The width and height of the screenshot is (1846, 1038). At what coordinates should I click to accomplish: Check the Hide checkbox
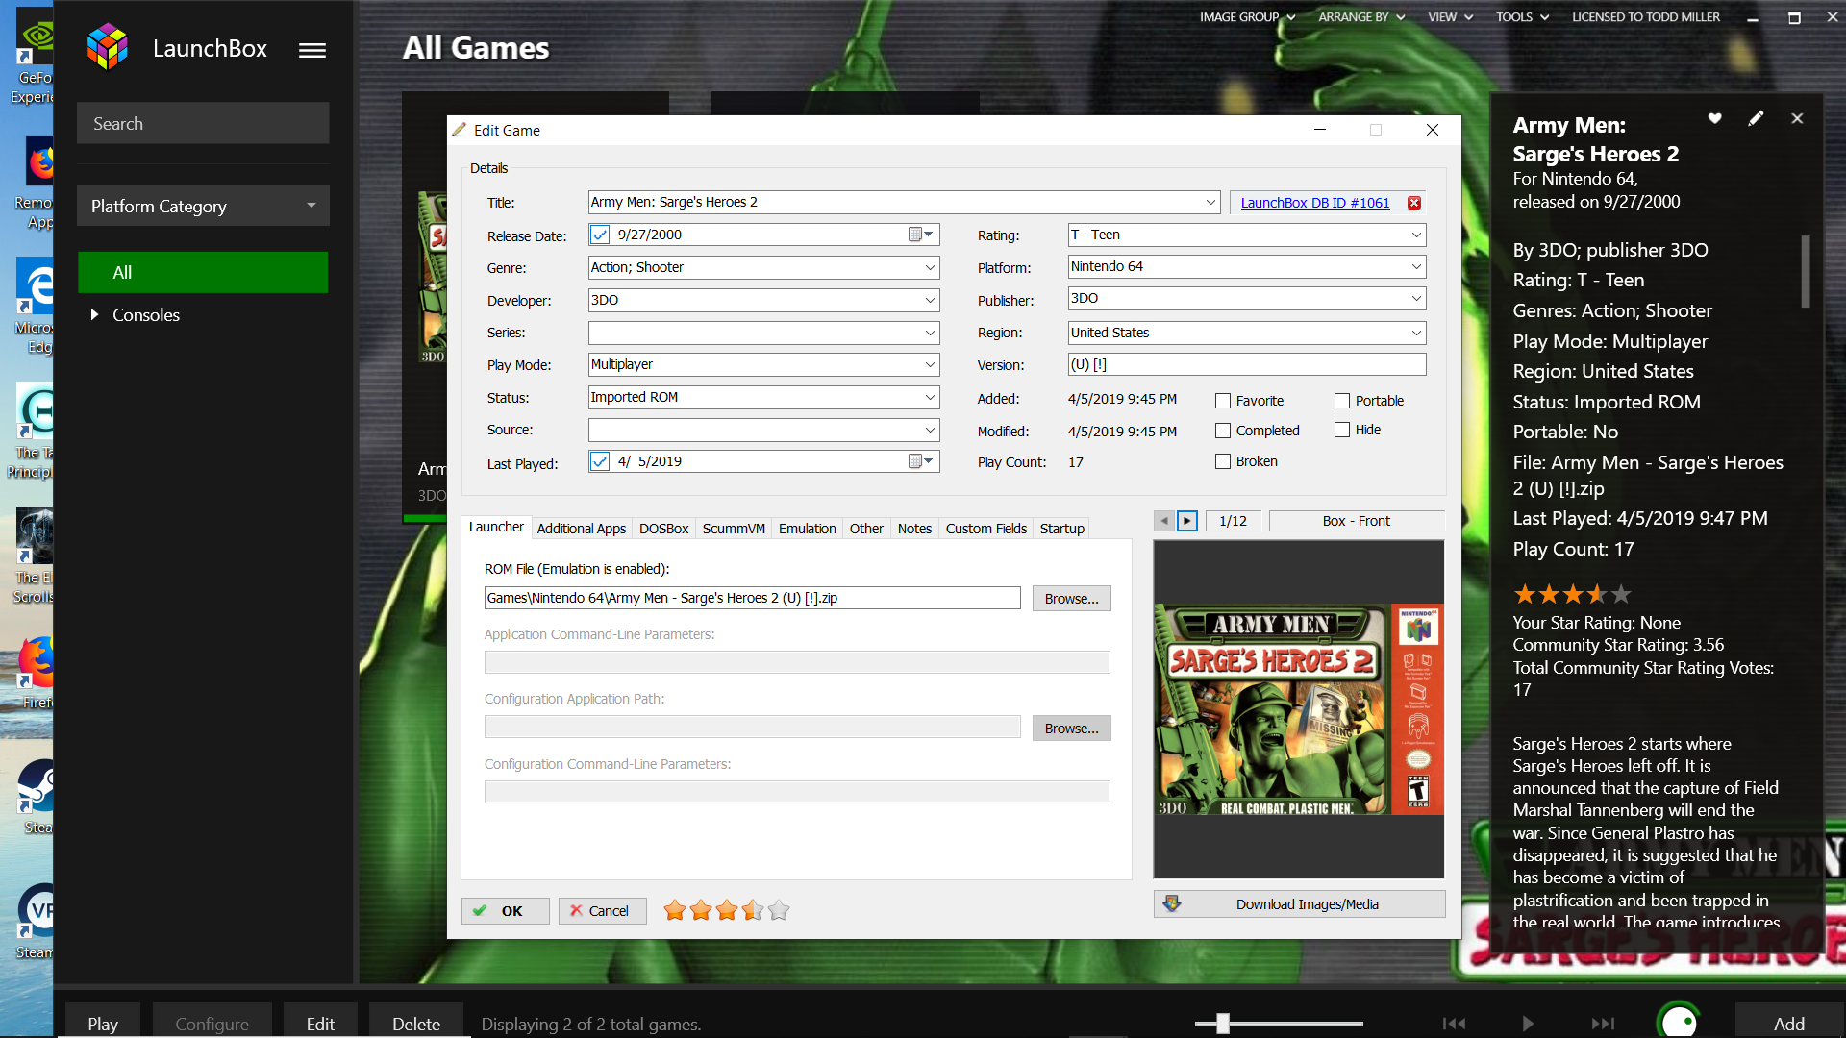[1342, 430]
